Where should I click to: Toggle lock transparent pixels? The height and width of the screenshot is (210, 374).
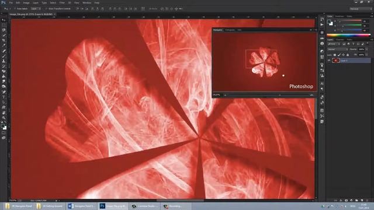pos(335,55)
